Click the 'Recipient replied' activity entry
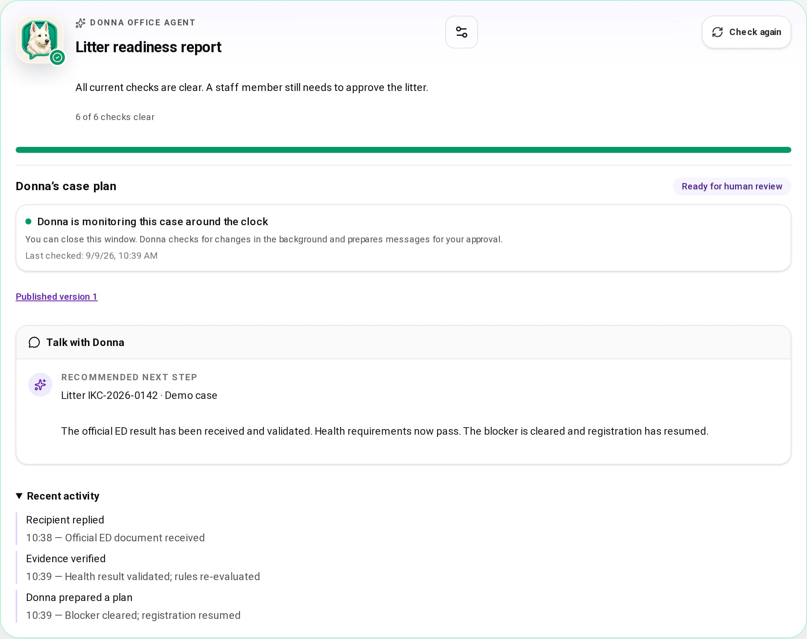Image resolution: width=807 pixels, height=639 pixels. click(65, 520)
